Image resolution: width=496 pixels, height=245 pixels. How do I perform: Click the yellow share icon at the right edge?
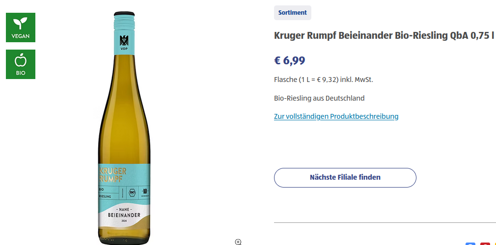click(x=494, y=244)
